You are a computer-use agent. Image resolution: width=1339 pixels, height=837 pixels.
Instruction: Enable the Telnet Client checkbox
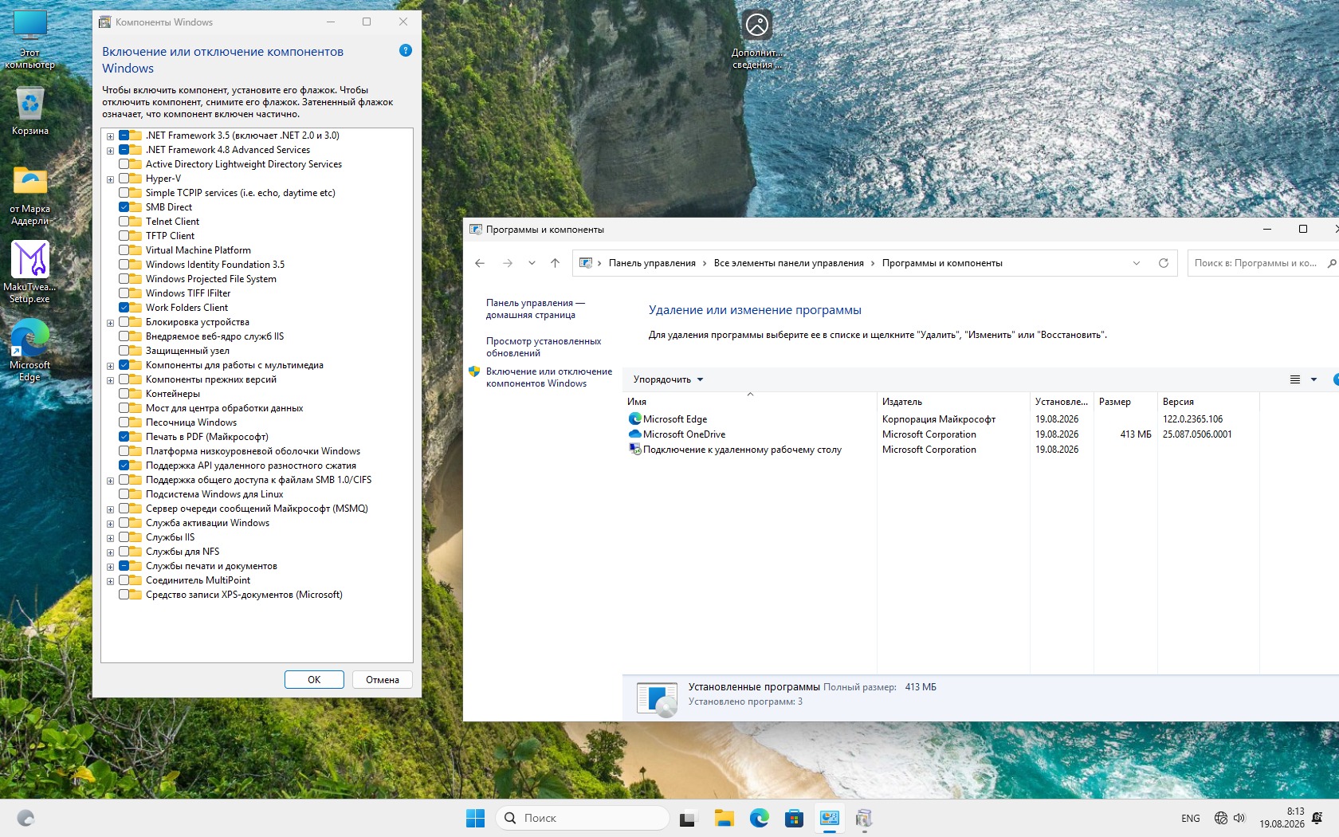(124, 222)
